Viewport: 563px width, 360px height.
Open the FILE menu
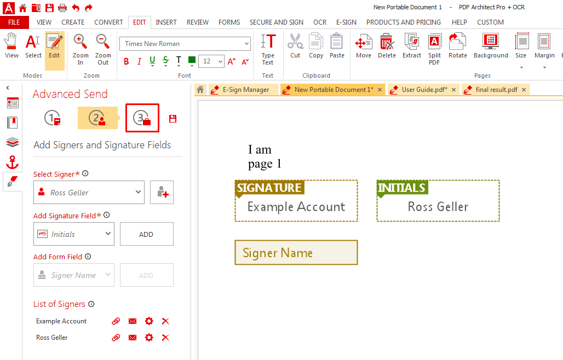[14, 22]
